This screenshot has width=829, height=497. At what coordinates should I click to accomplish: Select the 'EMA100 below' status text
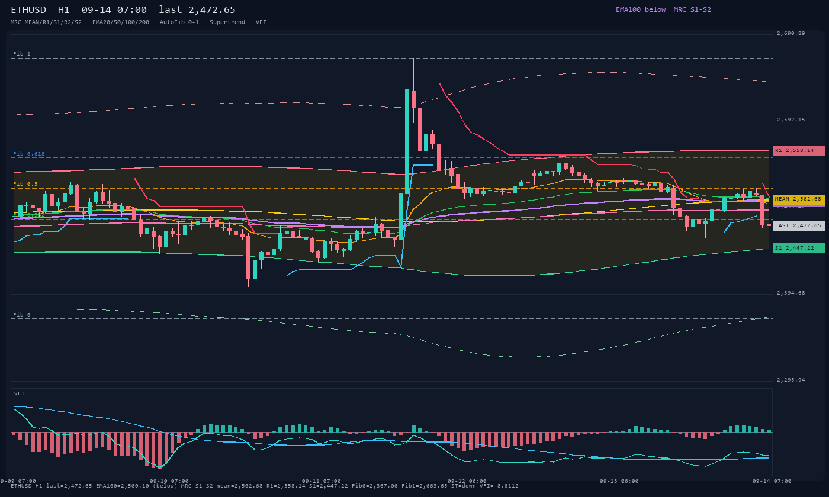coord(641,9)
